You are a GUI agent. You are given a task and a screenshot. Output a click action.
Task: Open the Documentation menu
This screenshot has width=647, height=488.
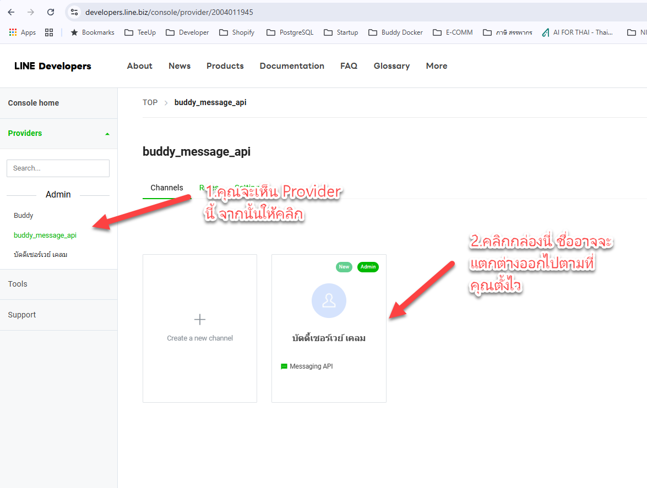pos(292,66)
